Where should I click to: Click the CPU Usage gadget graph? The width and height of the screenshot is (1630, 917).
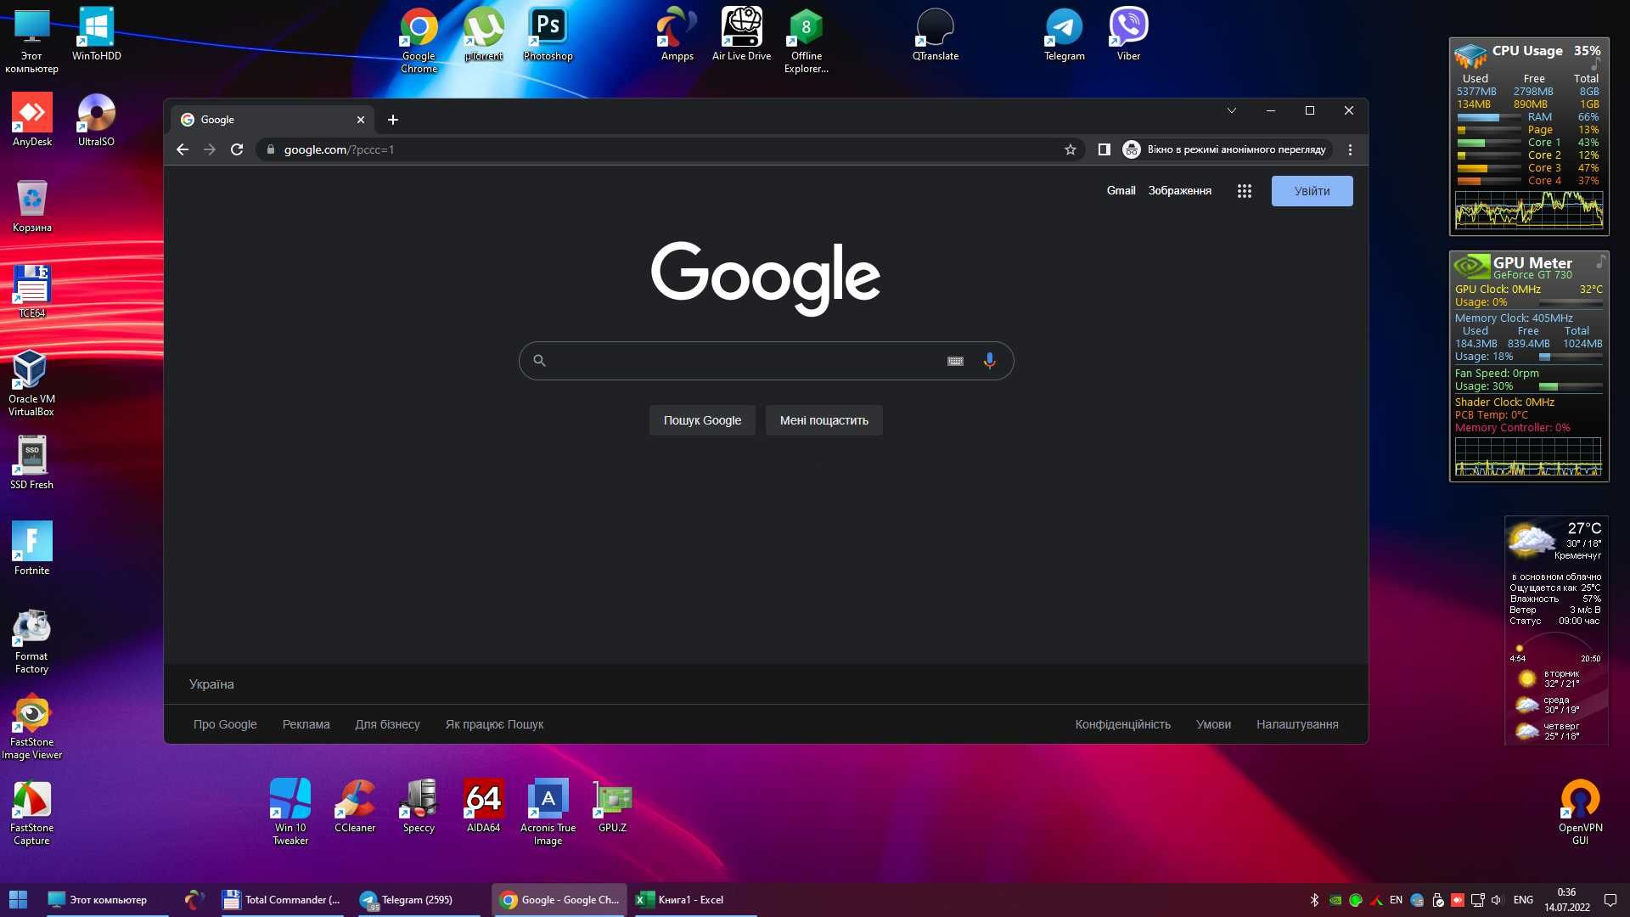coord(1528,209)
